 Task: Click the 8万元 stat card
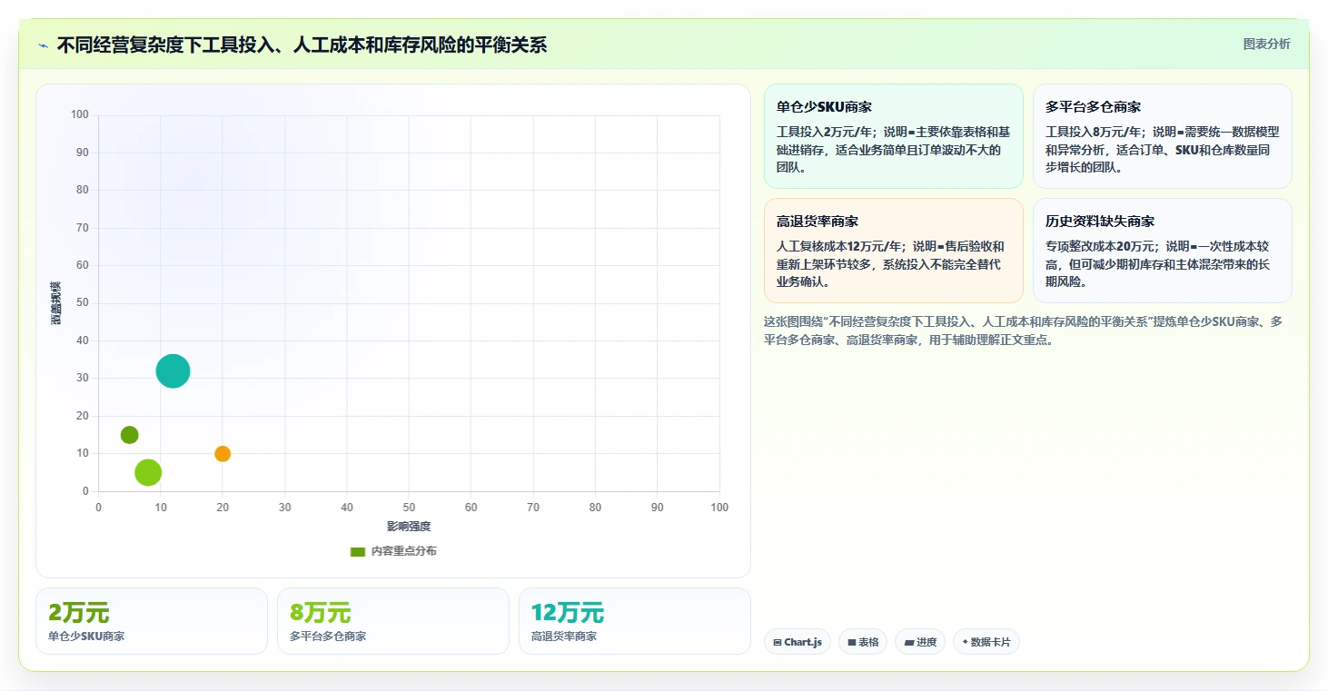pos(393,621)
